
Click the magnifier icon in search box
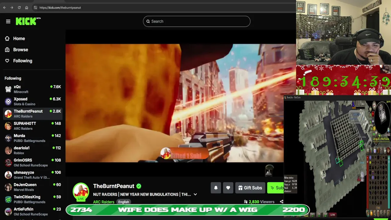148,21
